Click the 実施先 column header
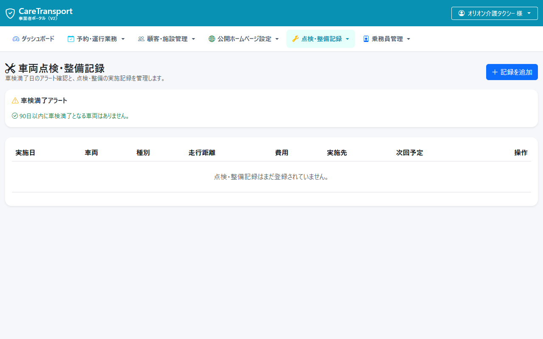The height and width of the screenshot is (339, 543). tap(337, 153)
